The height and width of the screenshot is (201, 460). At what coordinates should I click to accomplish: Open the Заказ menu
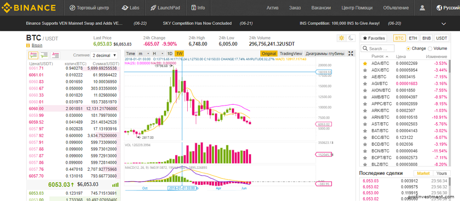coord(295,8)
